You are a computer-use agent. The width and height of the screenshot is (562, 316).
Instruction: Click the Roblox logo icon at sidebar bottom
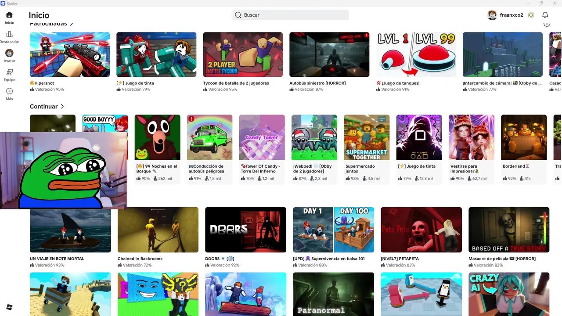pyautogui.click(x=9, y=307)
